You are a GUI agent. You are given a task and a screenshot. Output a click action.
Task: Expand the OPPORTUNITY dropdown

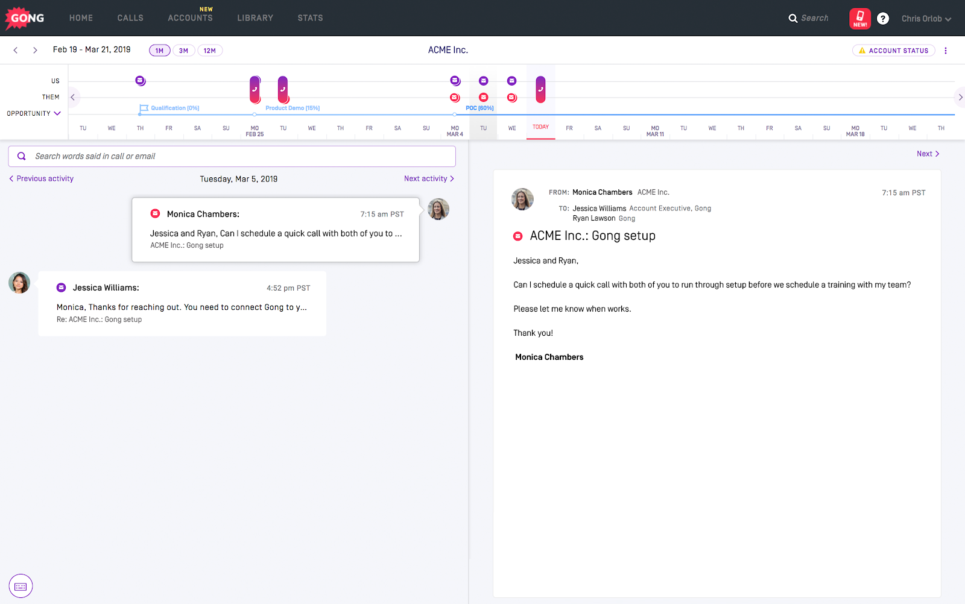click(x=34, y=113)
